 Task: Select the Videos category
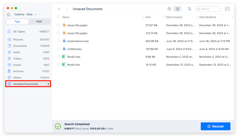coord(28,59)
